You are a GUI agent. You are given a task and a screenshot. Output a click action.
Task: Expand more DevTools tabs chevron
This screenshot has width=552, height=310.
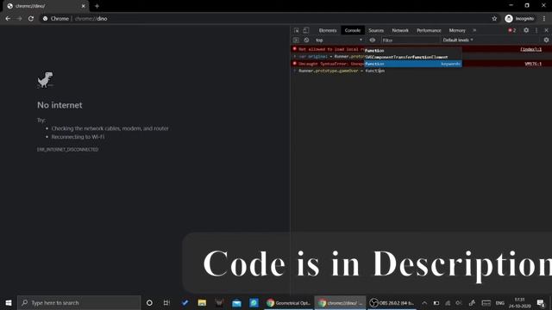coord(474,31)
